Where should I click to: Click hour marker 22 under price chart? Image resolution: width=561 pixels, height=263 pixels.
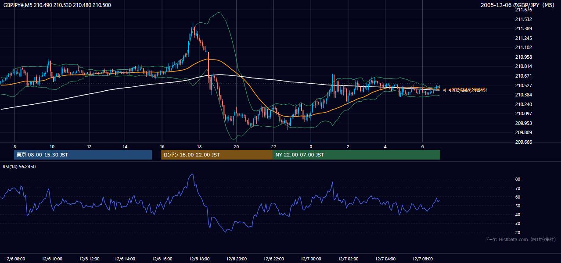tap(273, 147)
